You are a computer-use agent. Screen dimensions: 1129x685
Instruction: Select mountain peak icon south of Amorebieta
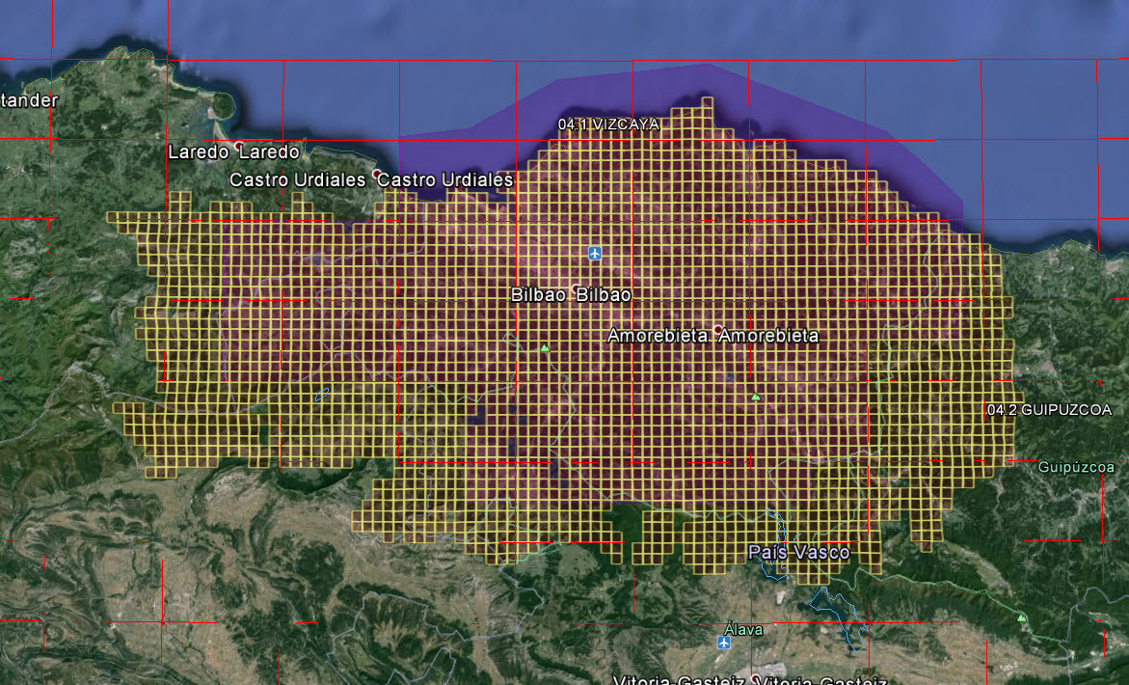(755, 397)
